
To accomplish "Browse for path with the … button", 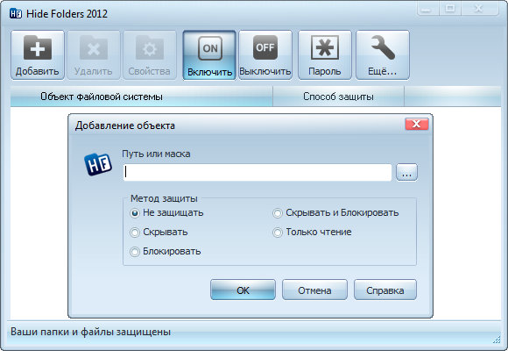I will [x=406, y=172].
